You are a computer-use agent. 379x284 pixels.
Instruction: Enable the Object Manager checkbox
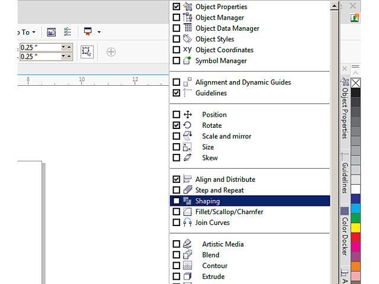(x=176, y=18)
